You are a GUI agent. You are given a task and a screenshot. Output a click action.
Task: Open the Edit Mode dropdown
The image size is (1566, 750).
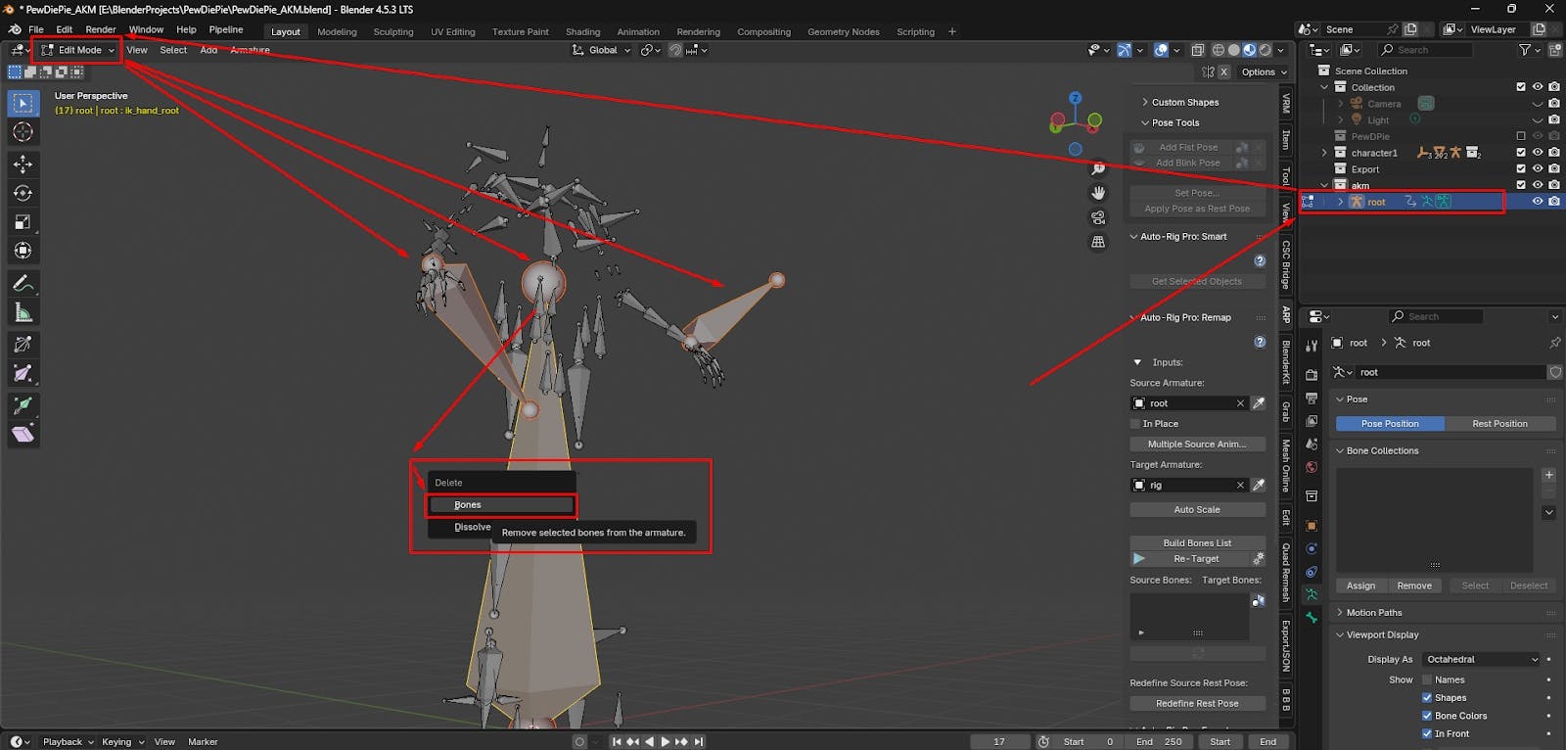point(78,50)
